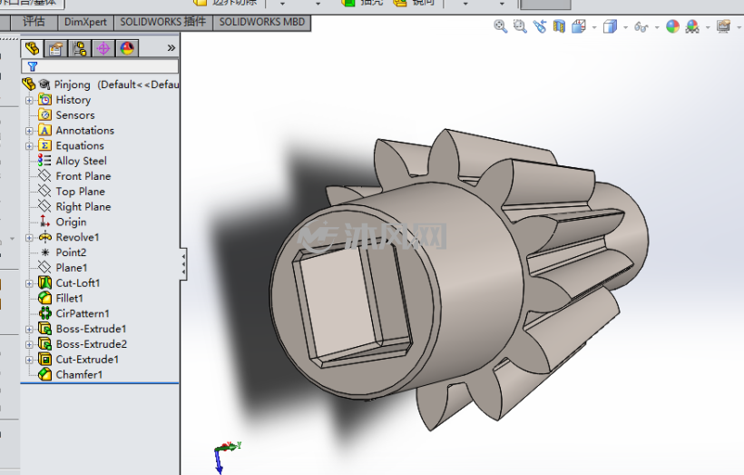Select the Cut-Loft1 feature icon
Screen dimensions: 744x475
(x=45, y=283)
